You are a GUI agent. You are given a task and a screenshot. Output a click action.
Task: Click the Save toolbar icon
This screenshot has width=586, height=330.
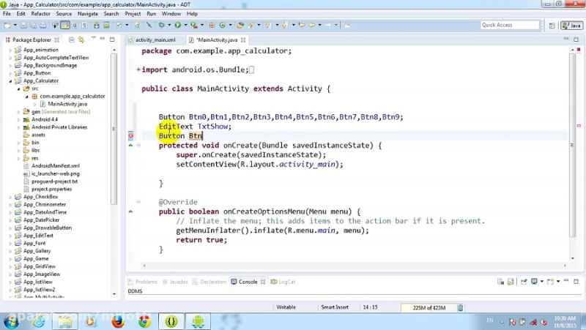coord(23,25)
